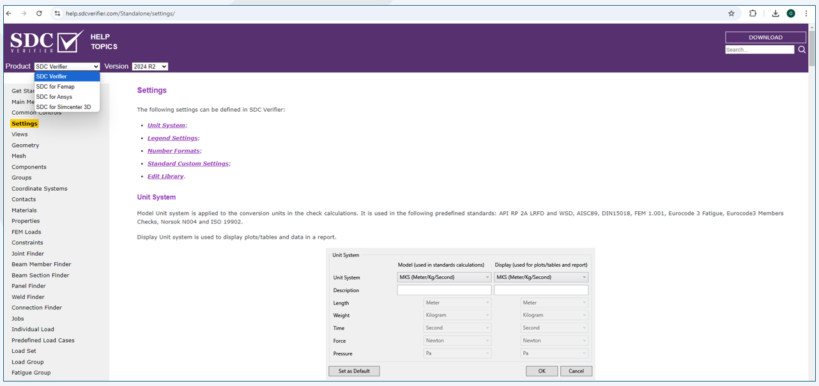Open the Display Unit System MKS dropdown
Image resolution: width=819 pixels, height=386 pixels.
click(x=541, y=278)
